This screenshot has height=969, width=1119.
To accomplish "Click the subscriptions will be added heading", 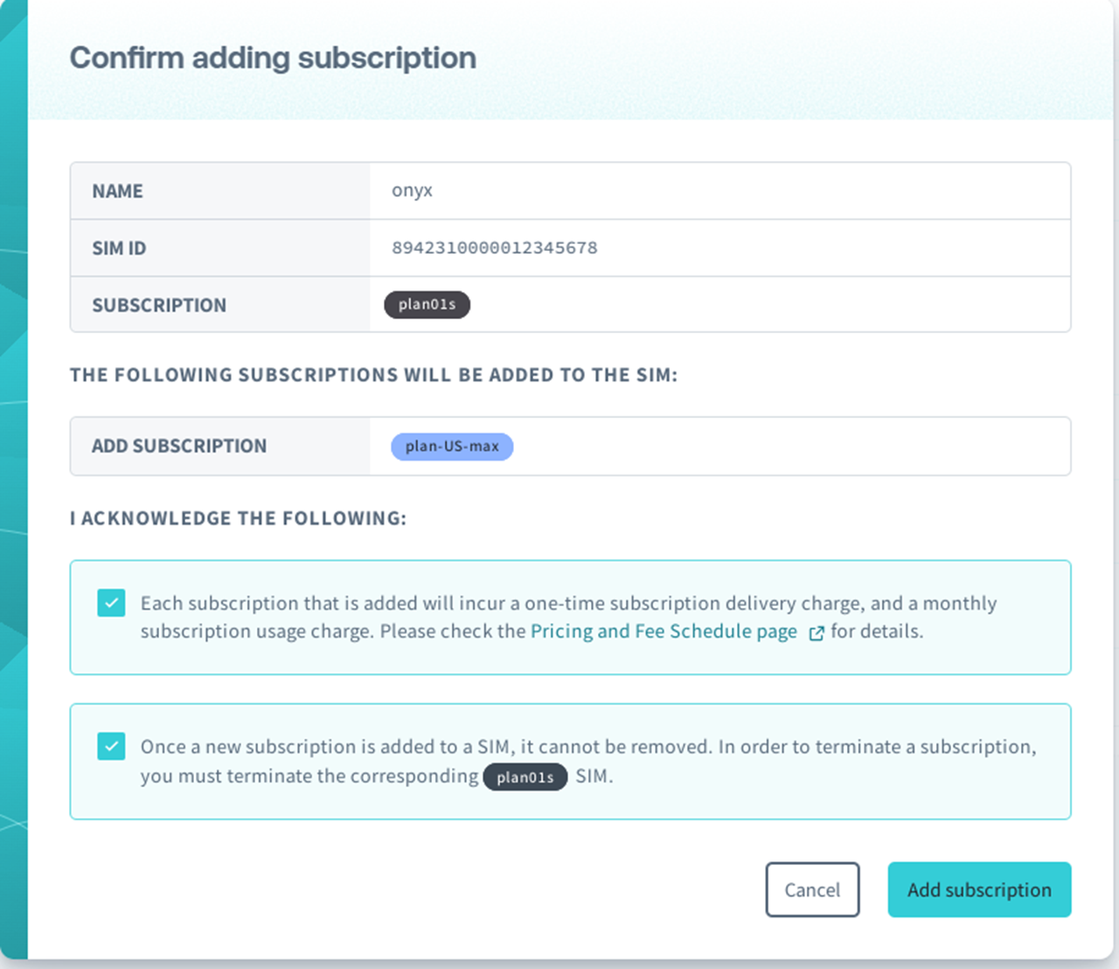I will (373, 375).
